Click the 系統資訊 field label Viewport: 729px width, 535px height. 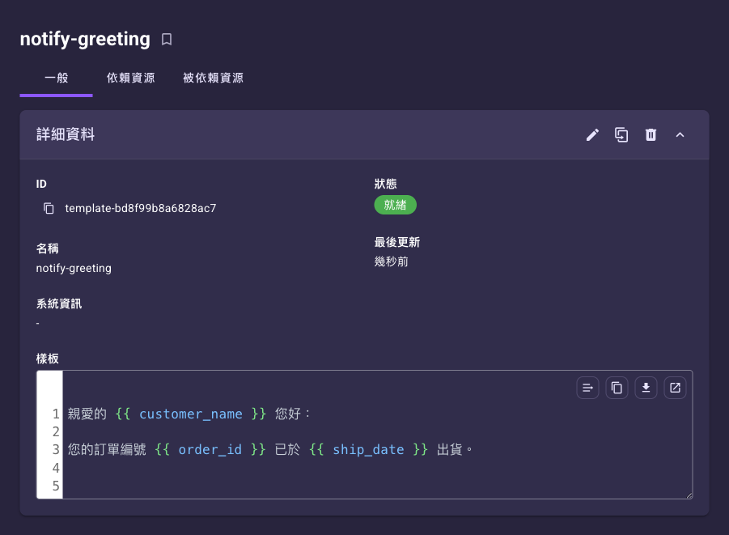coord(59,304)
